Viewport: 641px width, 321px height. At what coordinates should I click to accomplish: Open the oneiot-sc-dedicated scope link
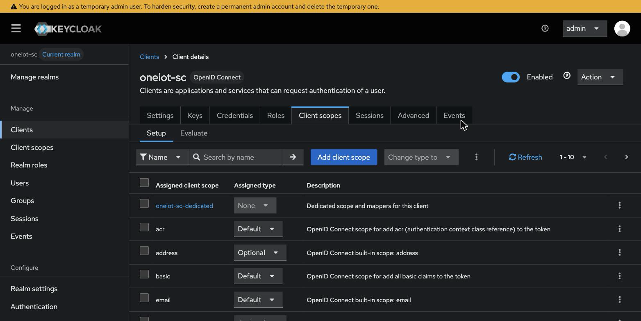184,206
